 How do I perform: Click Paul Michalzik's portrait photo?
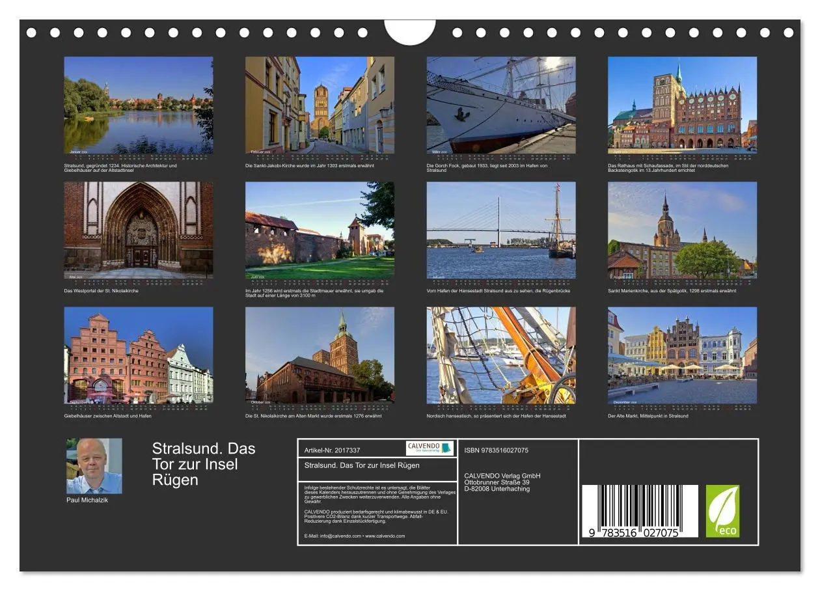pos(94,466)
